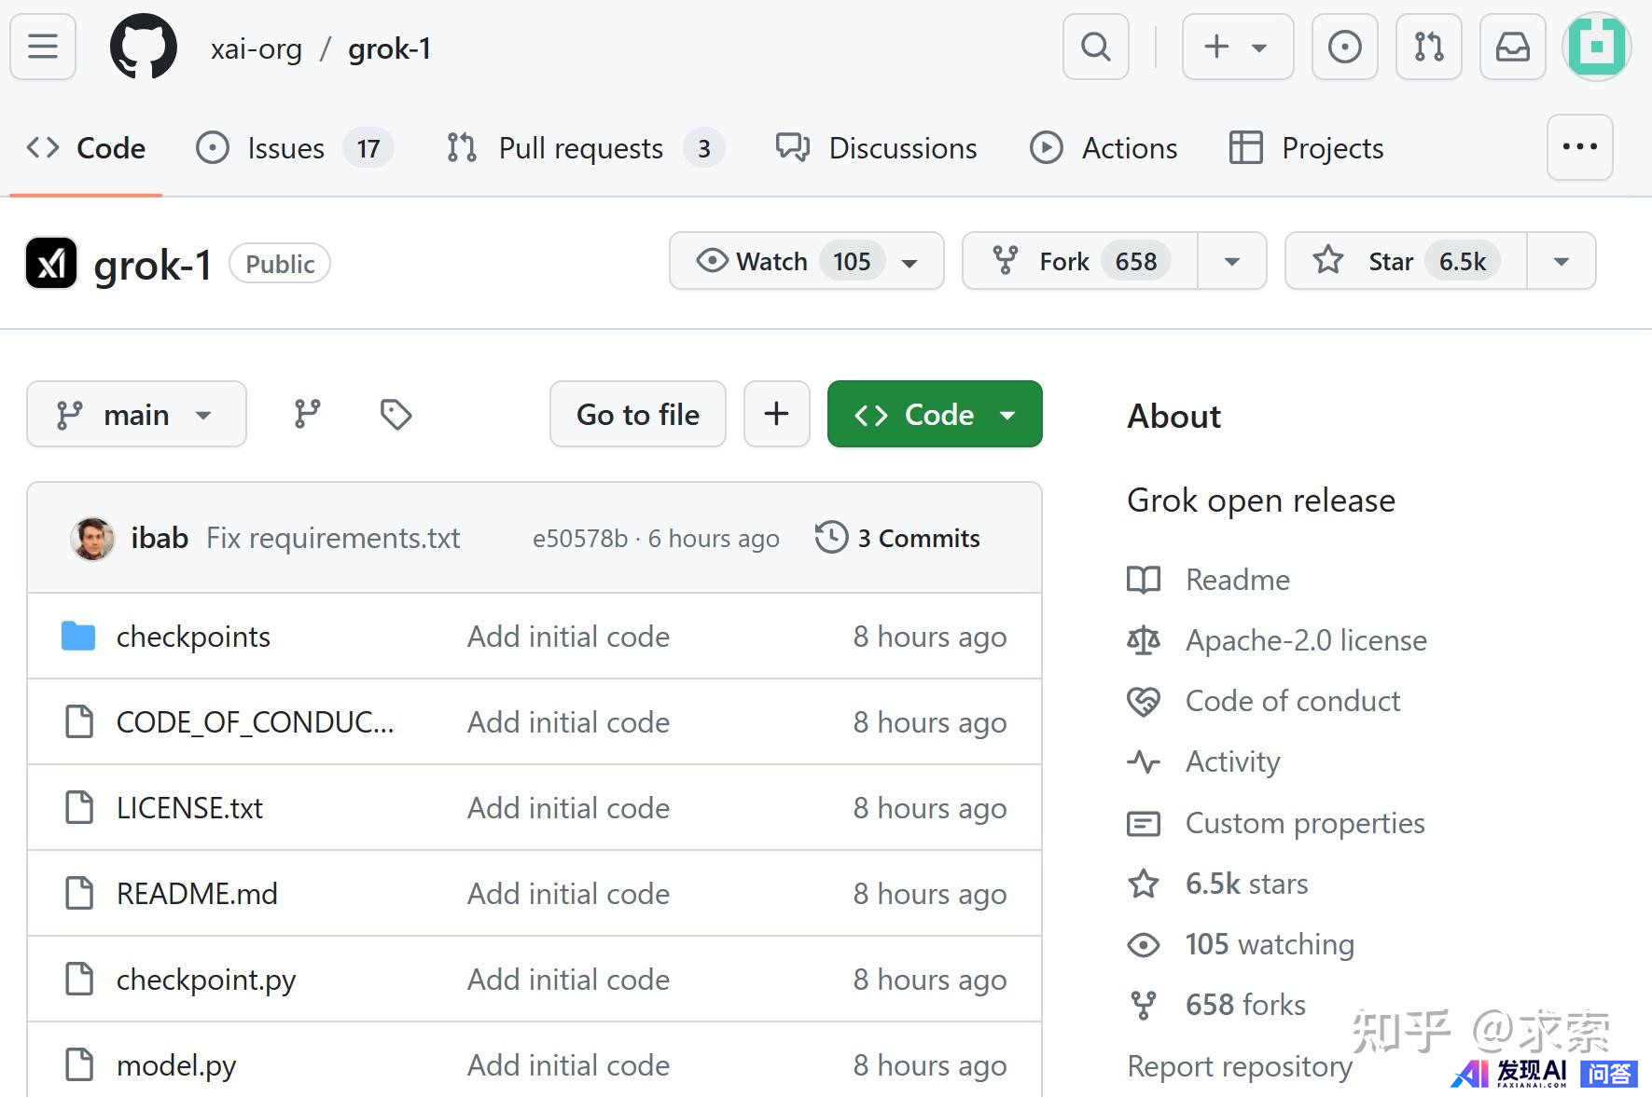Switch to the Code tab
This screenshot has width=1652, height=1097.
(x=86, y=148)
